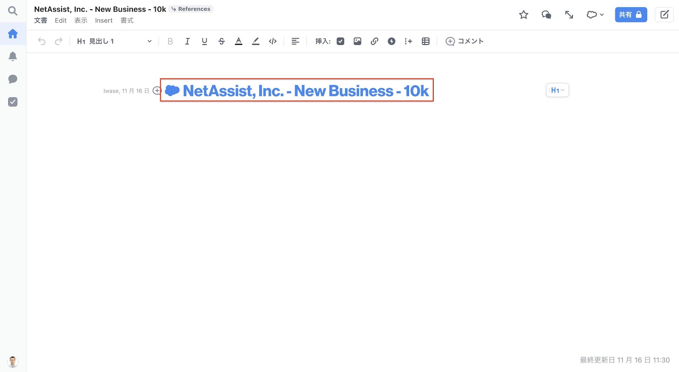
Task: Toggle underline formatting
Action: point(205,41)
